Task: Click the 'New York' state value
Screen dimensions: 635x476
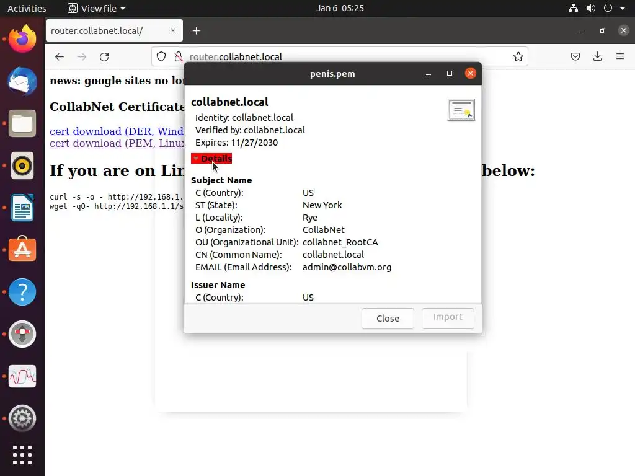Action: coord(322,205)
